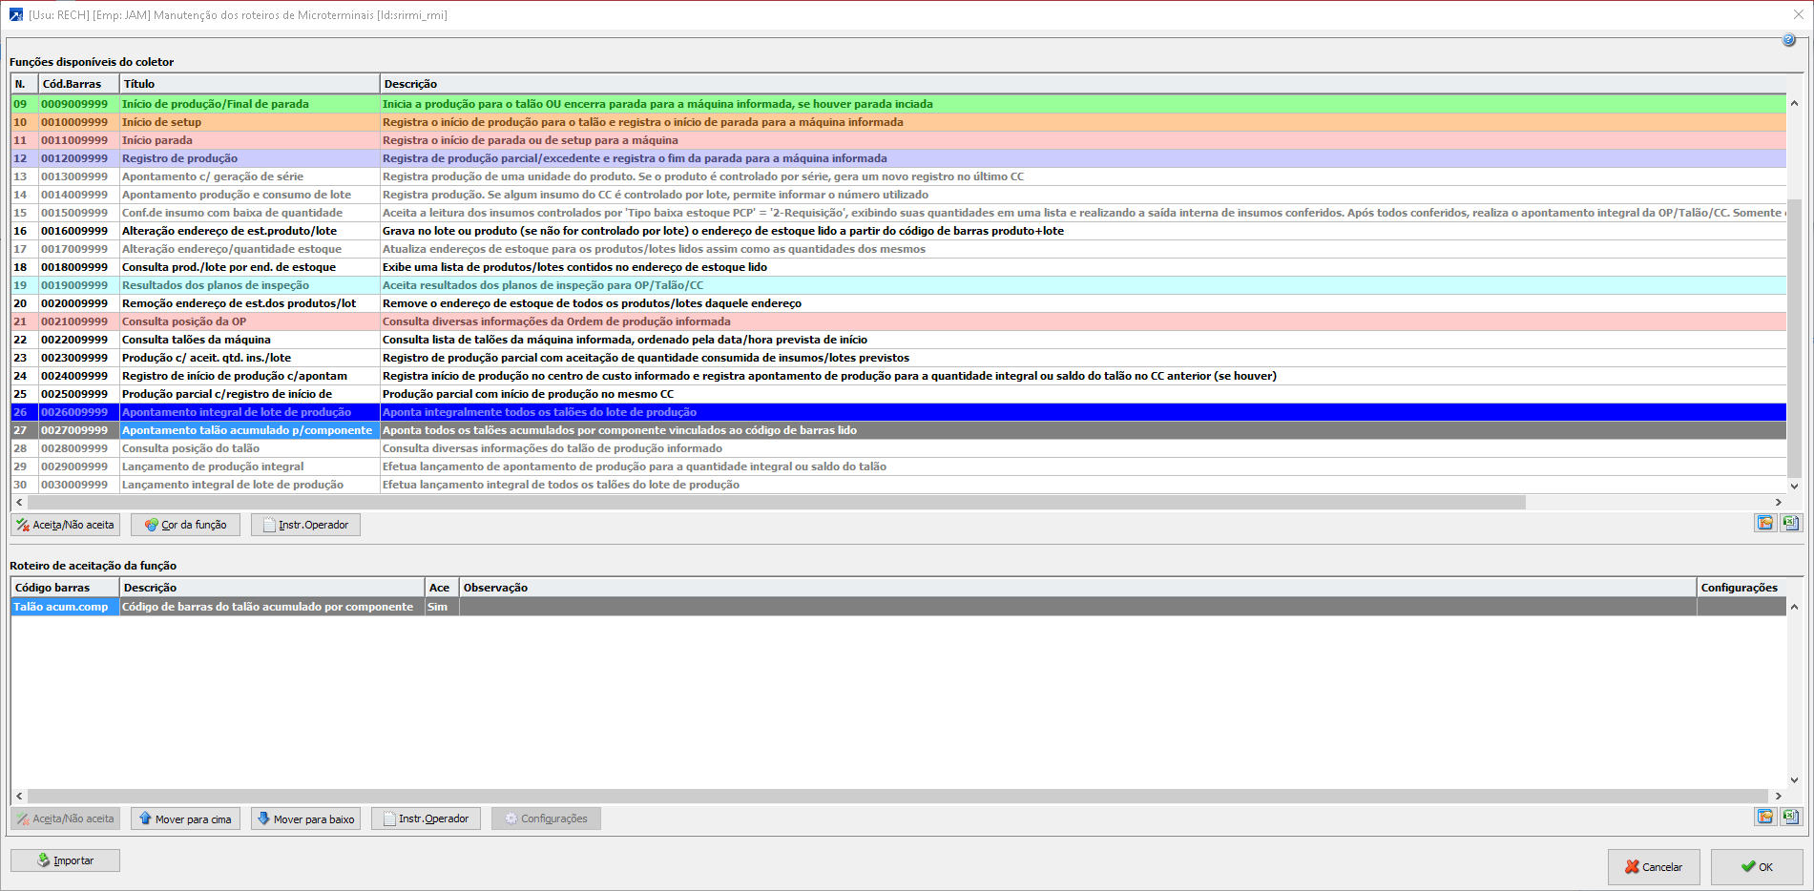Click acceptance script vertical scroll down arrow
This screenshot has height=891, width=1814.
tap(1794, 779)
